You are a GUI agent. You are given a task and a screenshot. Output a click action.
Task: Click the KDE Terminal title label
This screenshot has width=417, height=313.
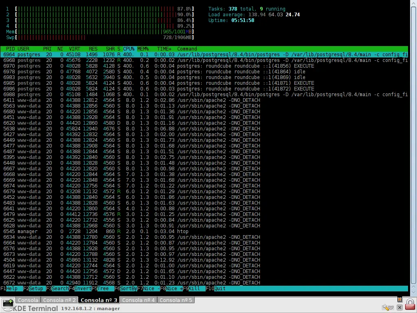click(35, 309)
